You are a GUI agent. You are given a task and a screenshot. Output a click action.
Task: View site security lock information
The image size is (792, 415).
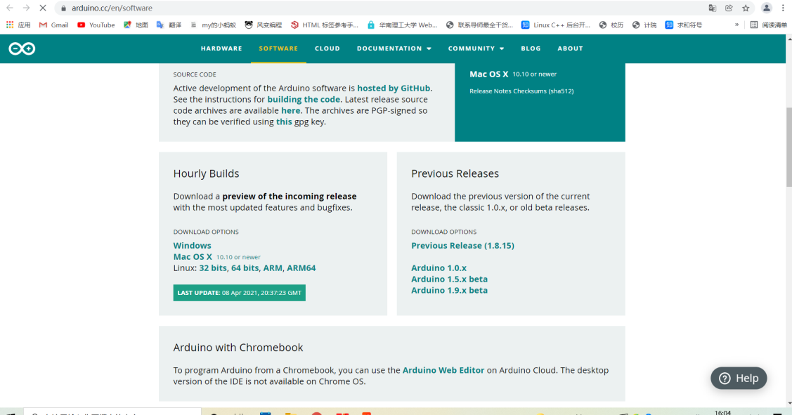click(64, 8)
